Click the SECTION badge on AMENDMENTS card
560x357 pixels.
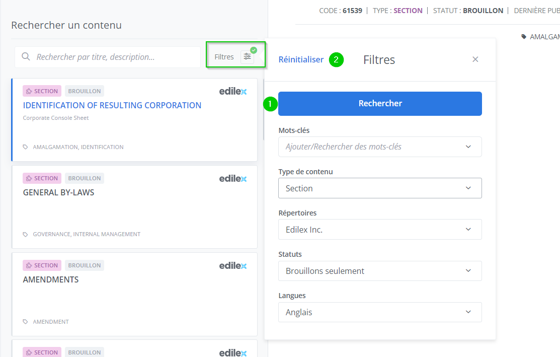pyautogui.click(x=42, y=265)
